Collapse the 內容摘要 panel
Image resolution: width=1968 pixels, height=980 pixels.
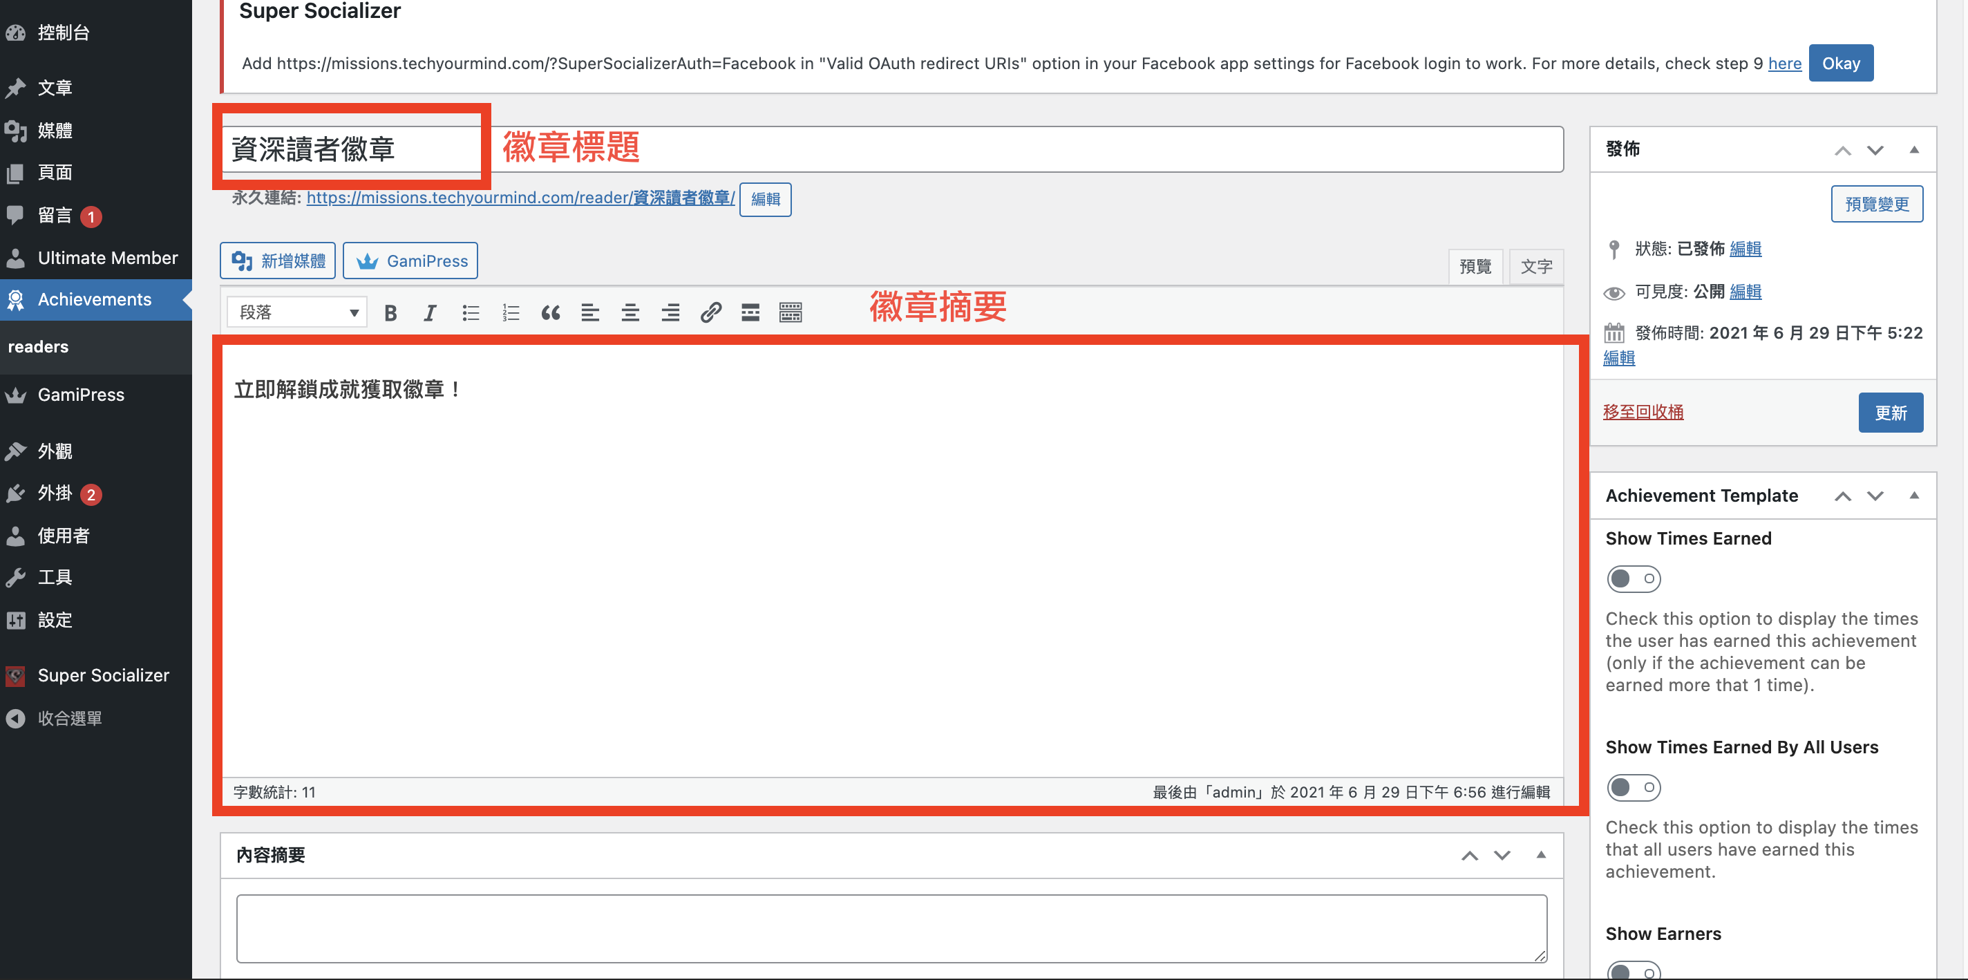(x=1541, y=855)
